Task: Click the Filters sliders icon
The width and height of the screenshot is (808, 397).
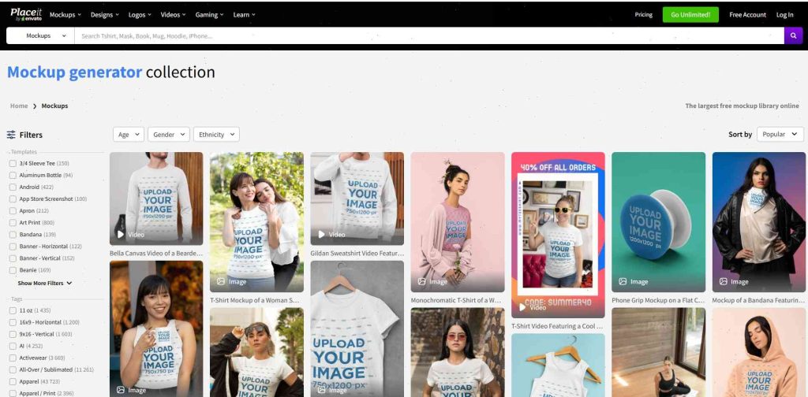Action: pyautogui.click(x=11, y=135)
